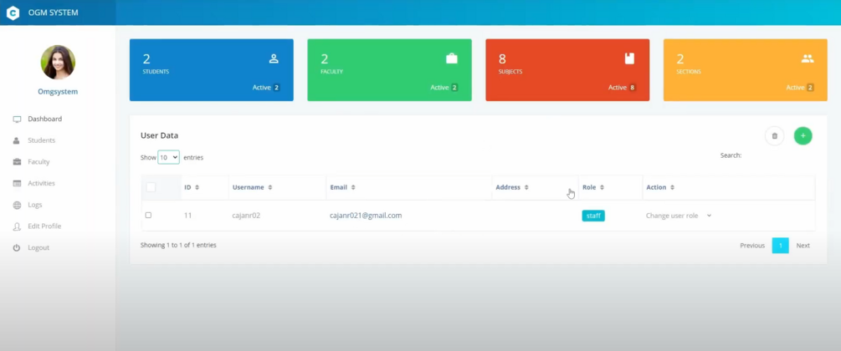Screen dimensions: 841x351
Task: Sort by the Address column header
Action: [535, 187]
